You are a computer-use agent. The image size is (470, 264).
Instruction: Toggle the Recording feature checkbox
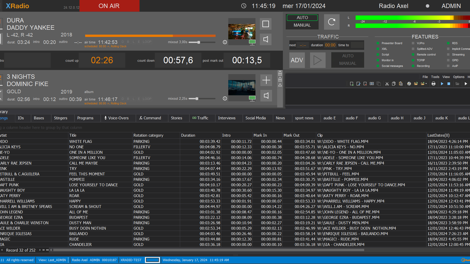[413, 66]
